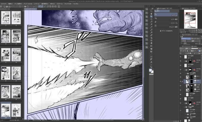
Task: Select the Gradient tool
Action: 151,51
